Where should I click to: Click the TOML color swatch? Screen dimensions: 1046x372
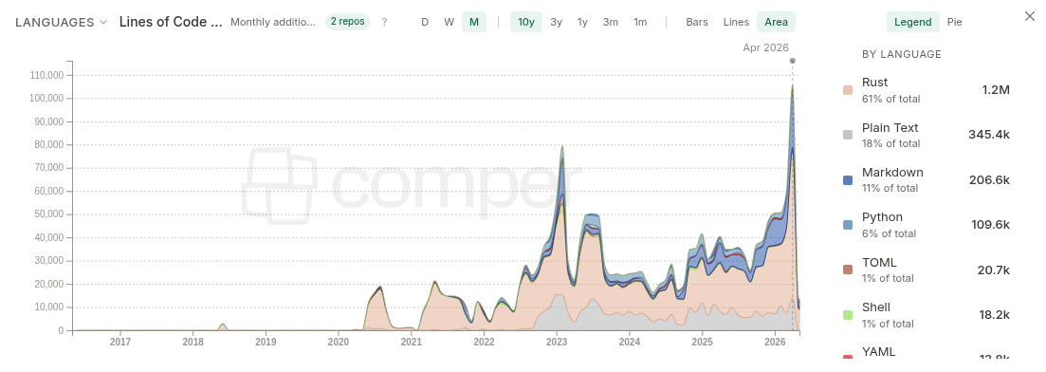[x=848, y=270]
